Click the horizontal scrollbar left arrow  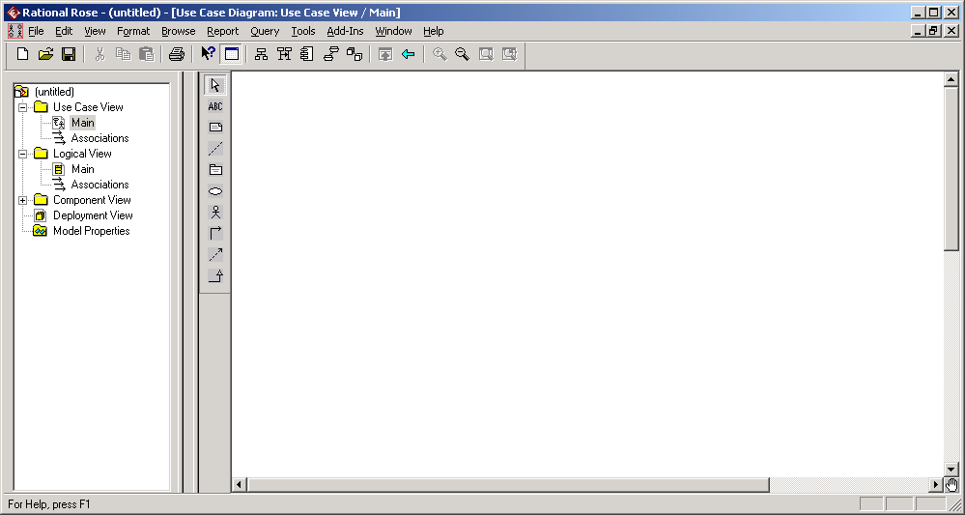[x=240, y=485]
